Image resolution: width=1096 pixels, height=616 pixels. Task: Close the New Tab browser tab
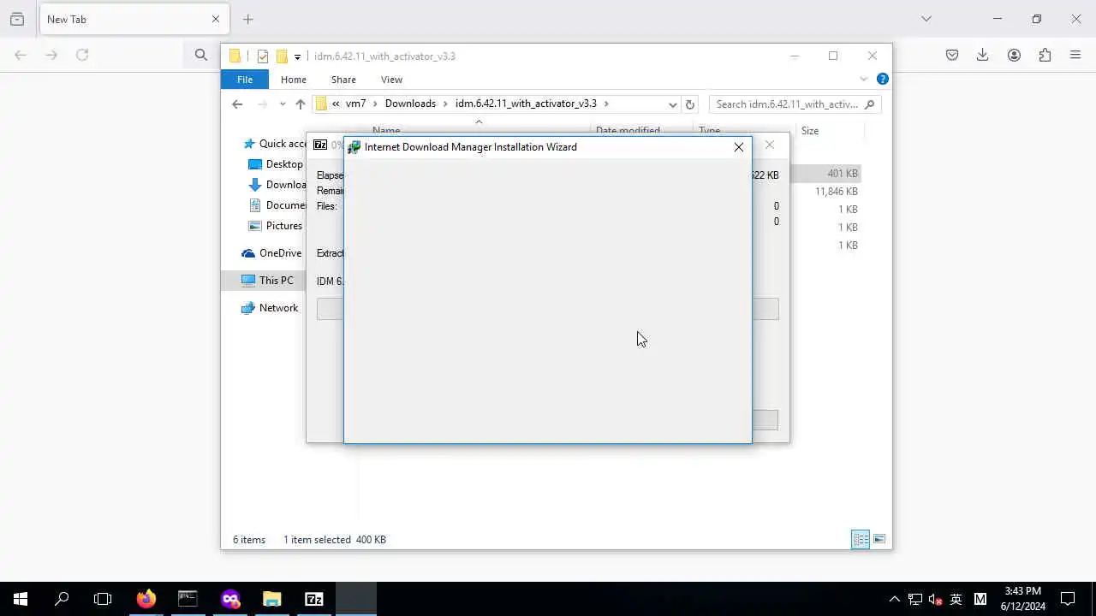coord(216,19)
